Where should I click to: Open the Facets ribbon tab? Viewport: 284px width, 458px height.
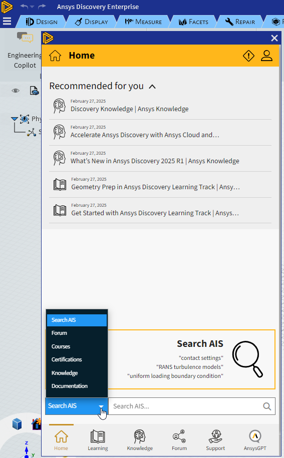(193, 22)
